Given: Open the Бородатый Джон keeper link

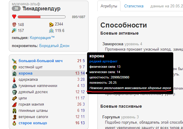Looking at the screenshot, I should (54, 46).
